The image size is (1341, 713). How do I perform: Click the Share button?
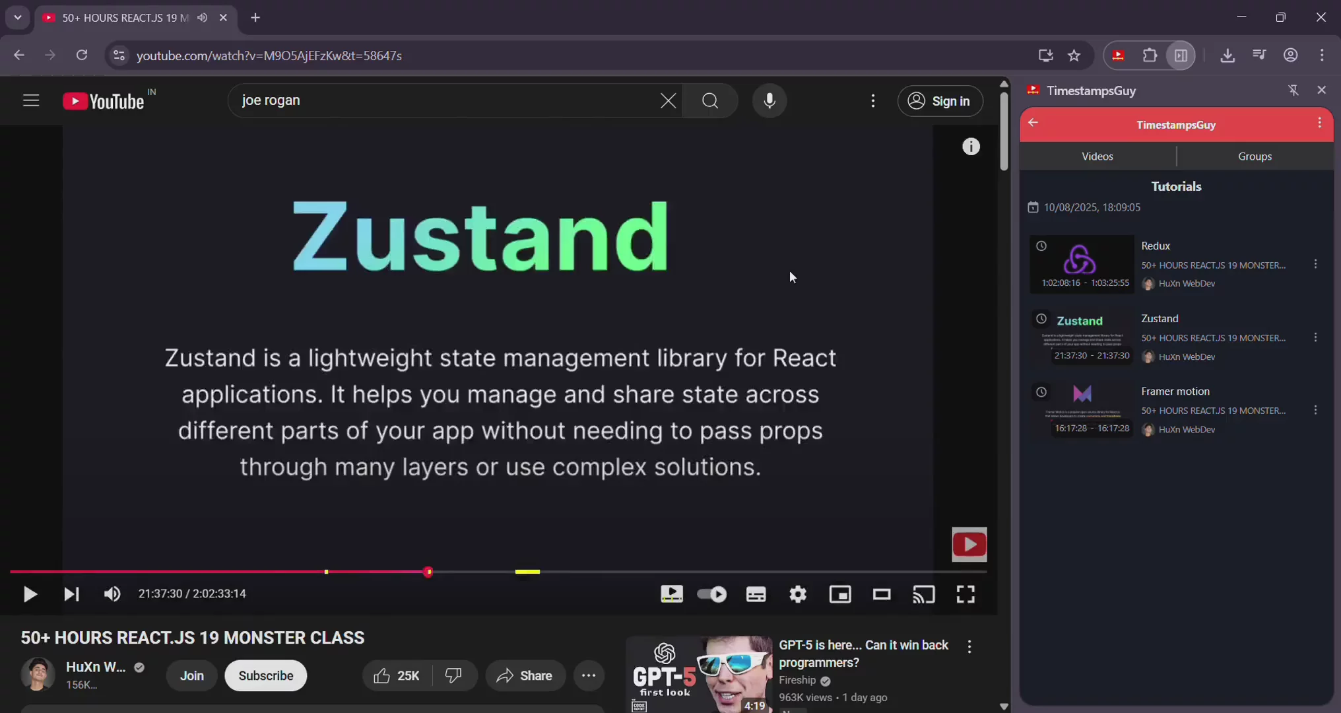click(525, 675)
